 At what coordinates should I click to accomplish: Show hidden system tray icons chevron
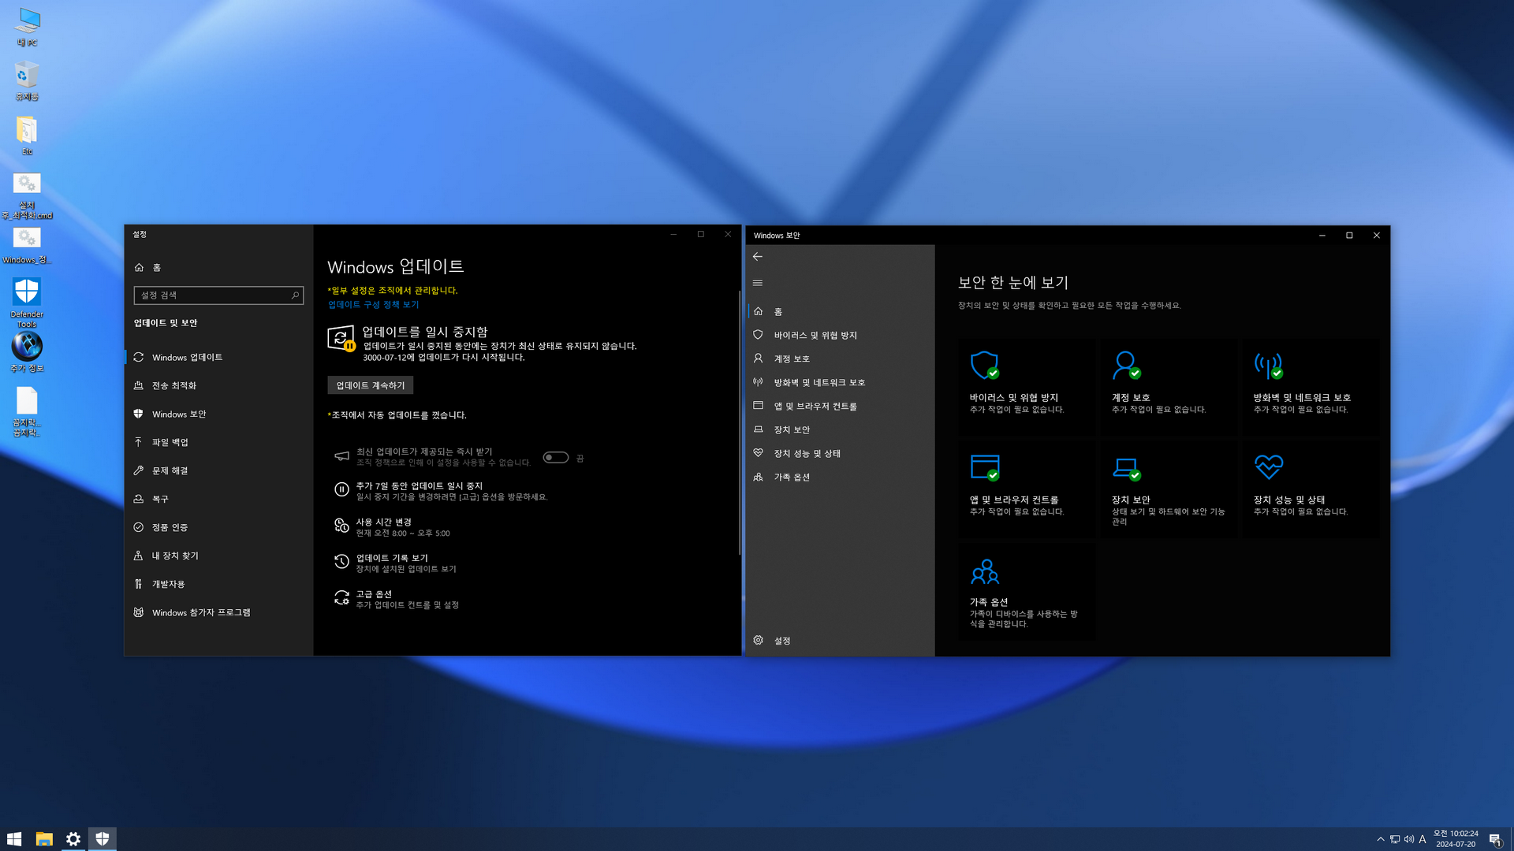click(1380, 839)
